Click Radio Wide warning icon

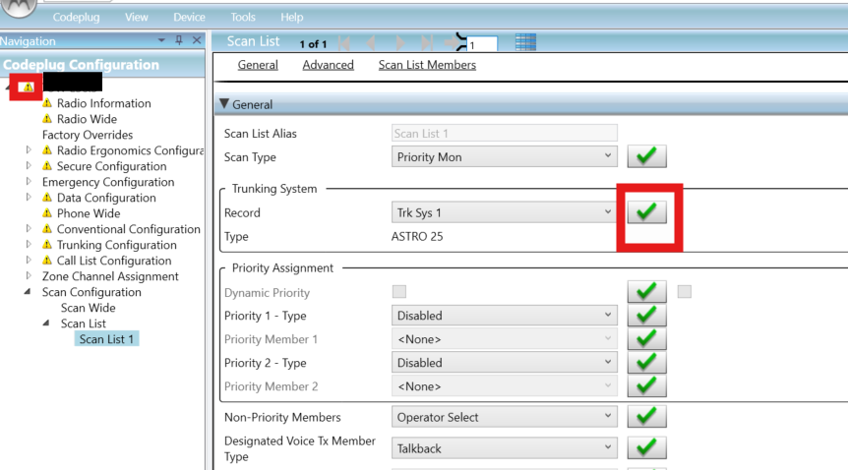coord(47,118)
